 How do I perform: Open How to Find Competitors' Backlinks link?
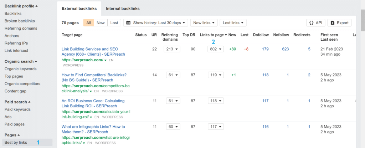click(x=94, y=78)
